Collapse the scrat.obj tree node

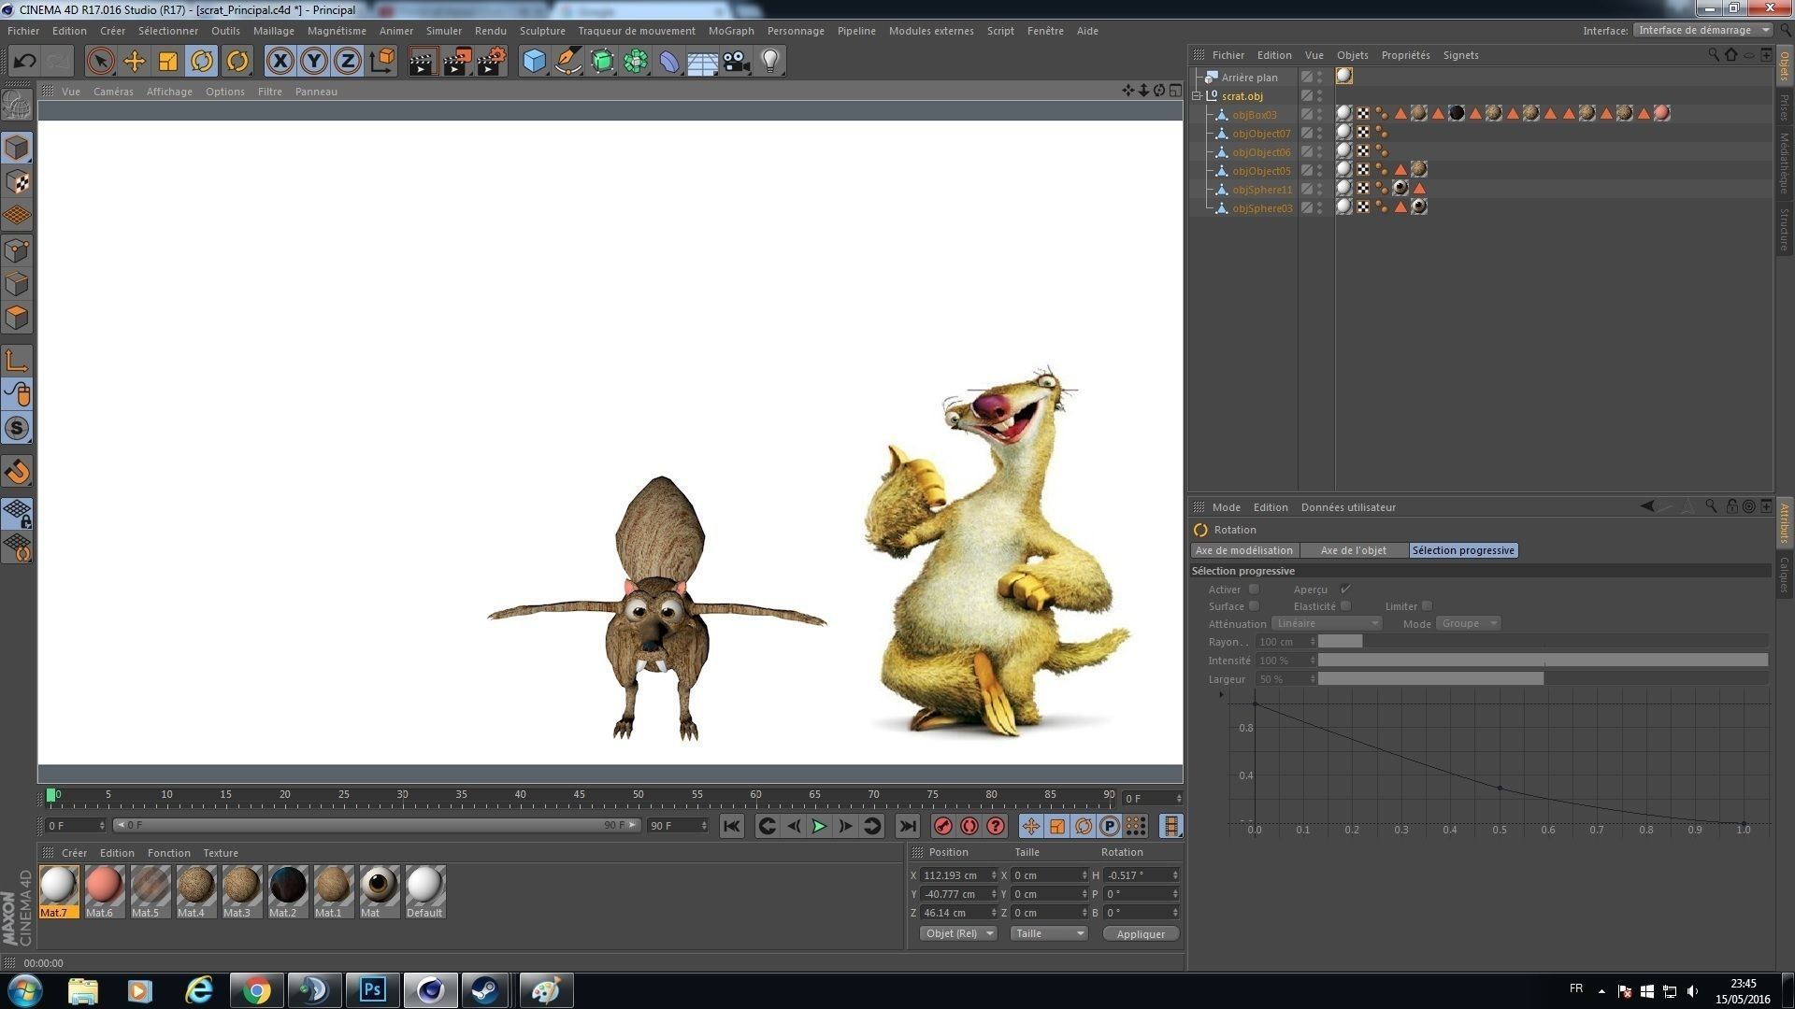[1197, 96]
